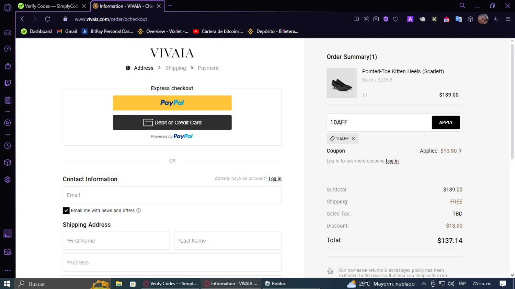Close the Verify Codes tab
The height and width of the screenshot is (289, 515).
pos(84,6)
